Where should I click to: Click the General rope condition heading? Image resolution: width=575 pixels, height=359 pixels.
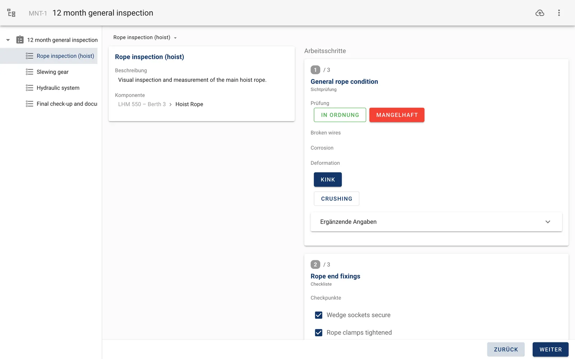pos(344,81)
